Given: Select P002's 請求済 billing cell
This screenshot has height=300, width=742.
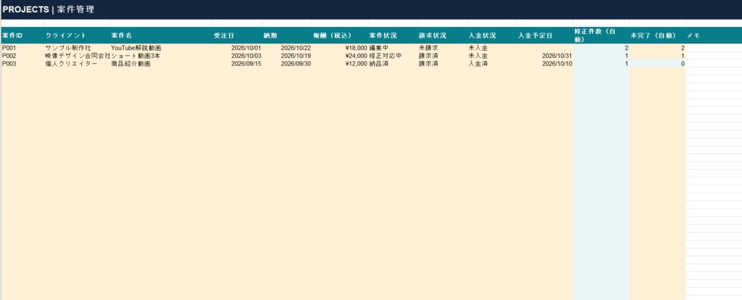Looking at the screenshot, I should (443, 56).
